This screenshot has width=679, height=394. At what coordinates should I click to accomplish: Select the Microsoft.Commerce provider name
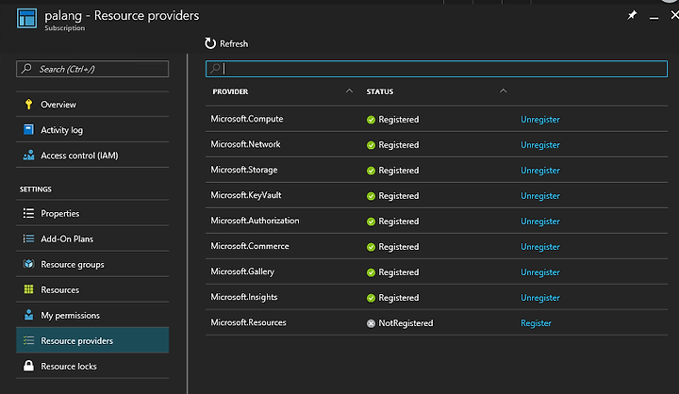tap(250, 246)
